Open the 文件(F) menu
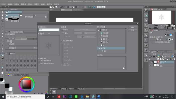The height and width of the screenshot is (99, 176). tap(4, 4)
